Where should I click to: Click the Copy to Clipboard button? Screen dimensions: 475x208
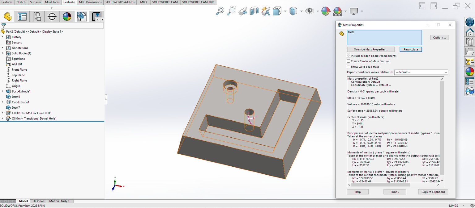pyautogui.click(x=433, y=192)
